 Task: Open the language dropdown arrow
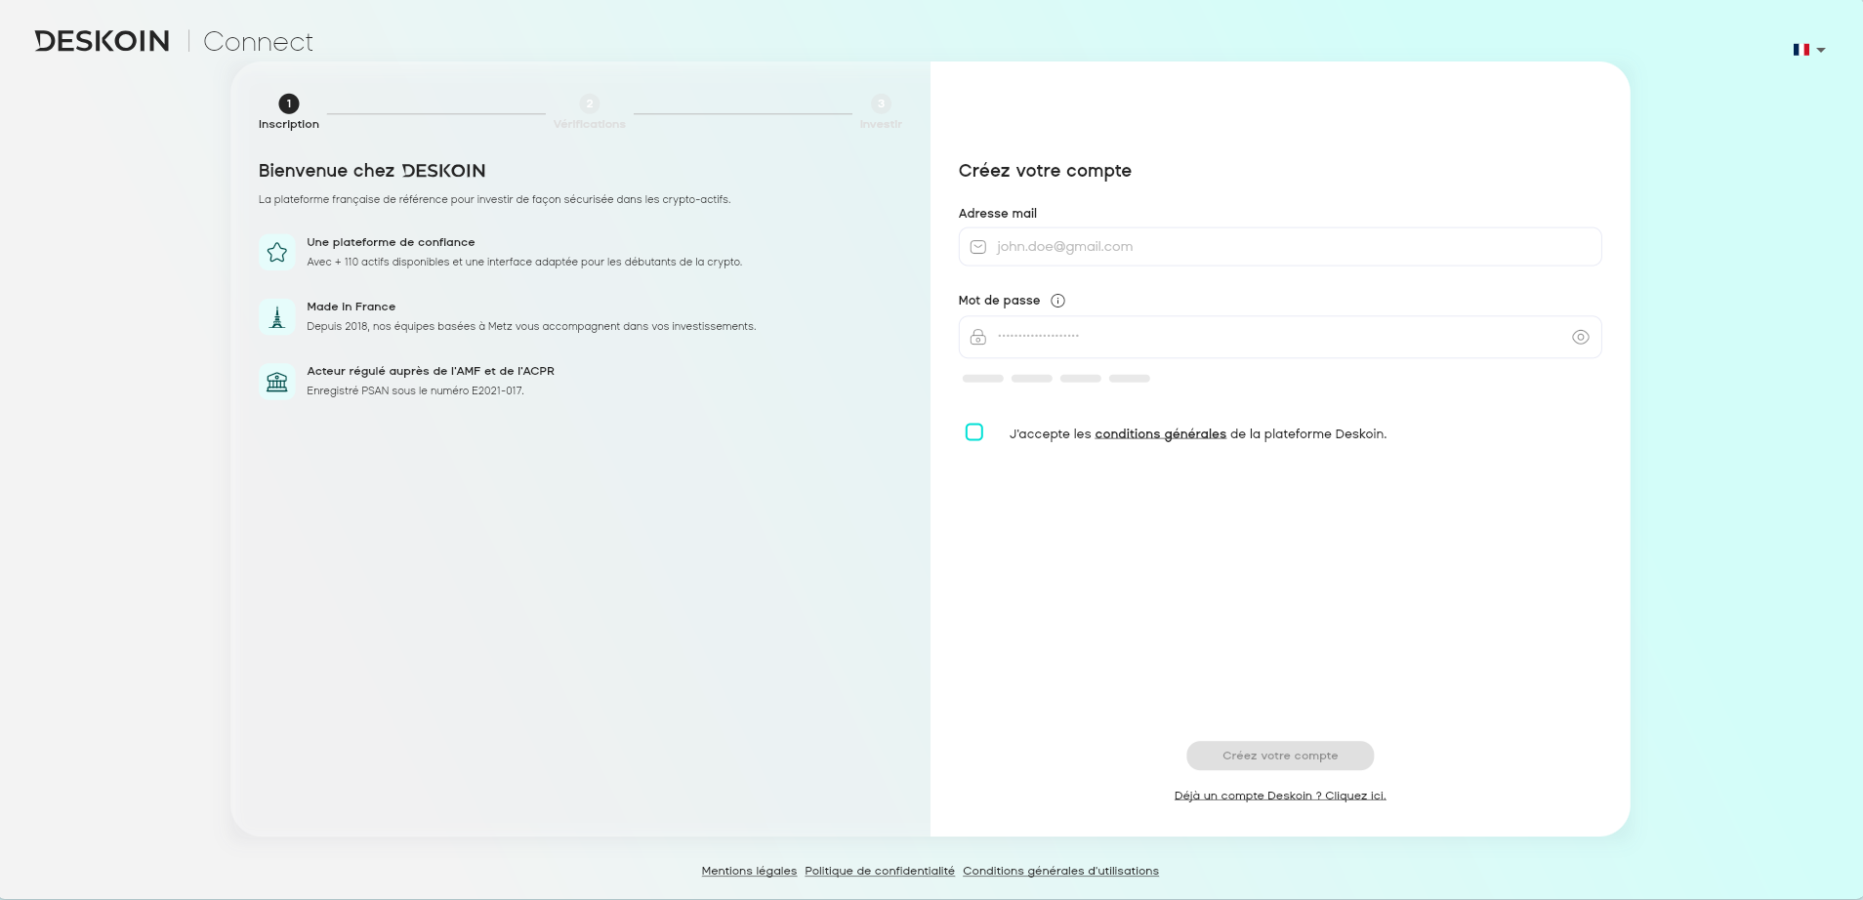1821,51
